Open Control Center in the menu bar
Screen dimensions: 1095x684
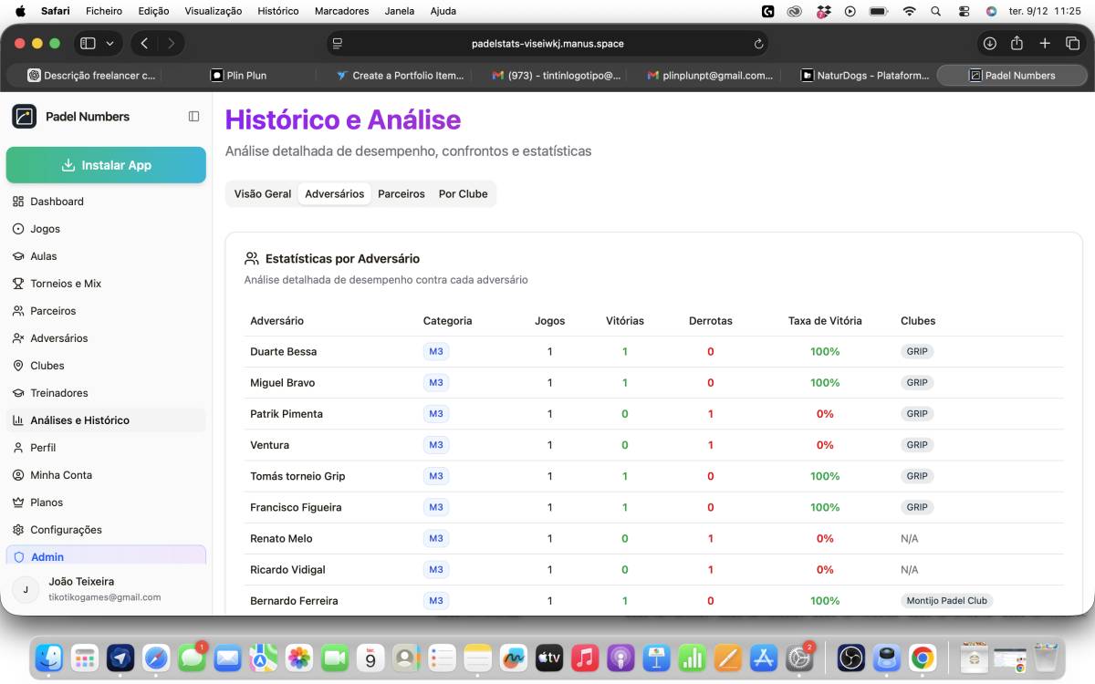coord(964,11)
